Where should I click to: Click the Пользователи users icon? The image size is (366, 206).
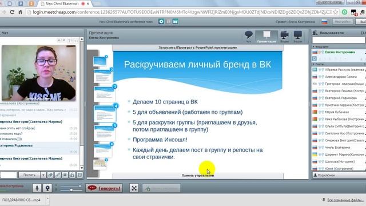(315, 33)
